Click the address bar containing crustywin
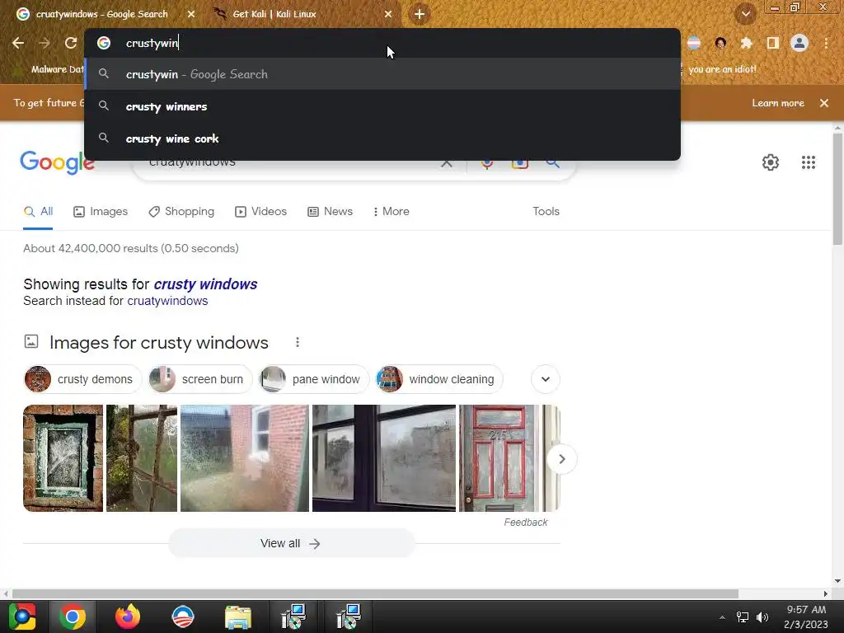The height and width of the screenshot is (633, 844). pos(382,43)
